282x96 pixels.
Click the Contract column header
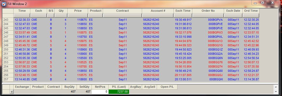point(122,11)
